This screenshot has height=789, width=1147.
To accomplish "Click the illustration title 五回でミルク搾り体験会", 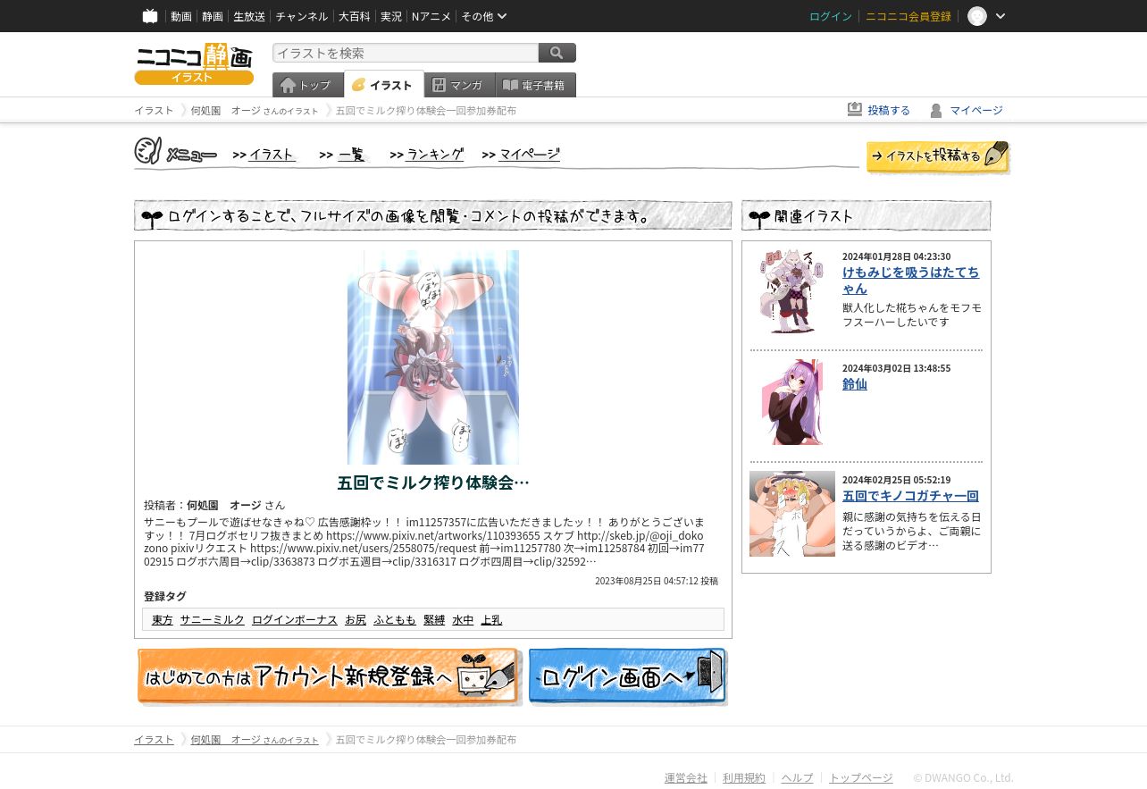I will point(433,483).
